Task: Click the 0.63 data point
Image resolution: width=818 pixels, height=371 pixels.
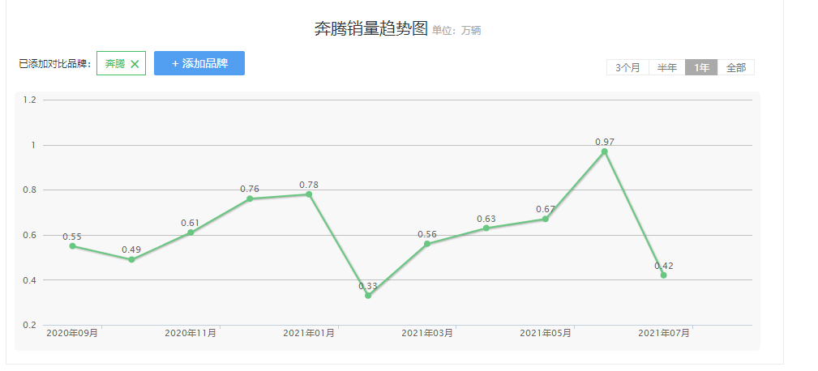Action: 486,228
